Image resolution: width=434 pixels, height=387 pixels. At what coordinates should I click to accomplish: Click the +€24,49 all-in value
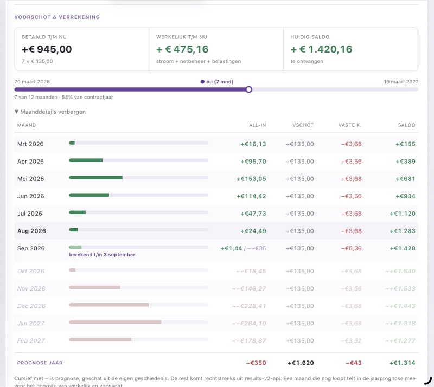click(x=253, y=231)
